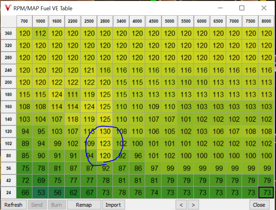Select the dark green cell with value 53

[41, 193]
